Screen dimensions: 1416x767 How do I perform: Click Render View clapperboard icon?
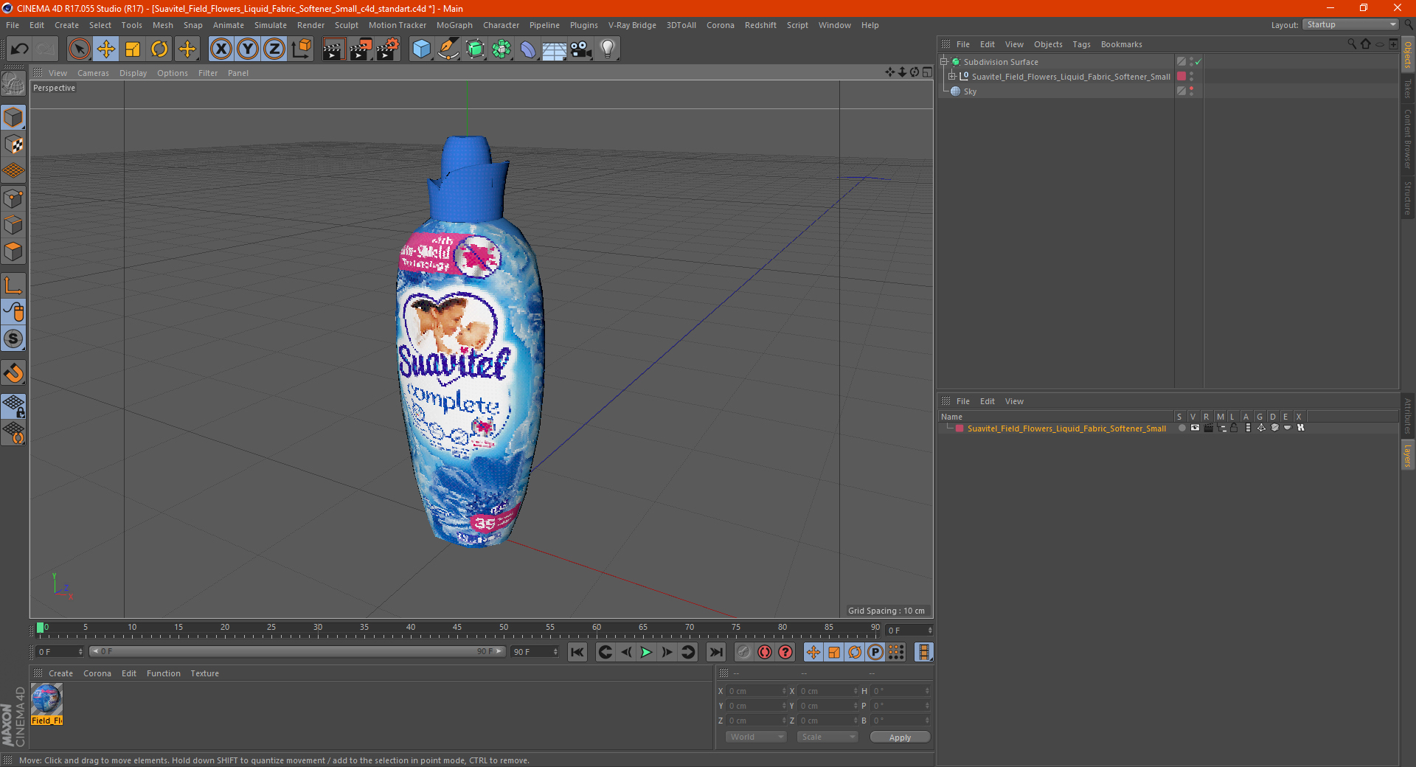[333, 49]
